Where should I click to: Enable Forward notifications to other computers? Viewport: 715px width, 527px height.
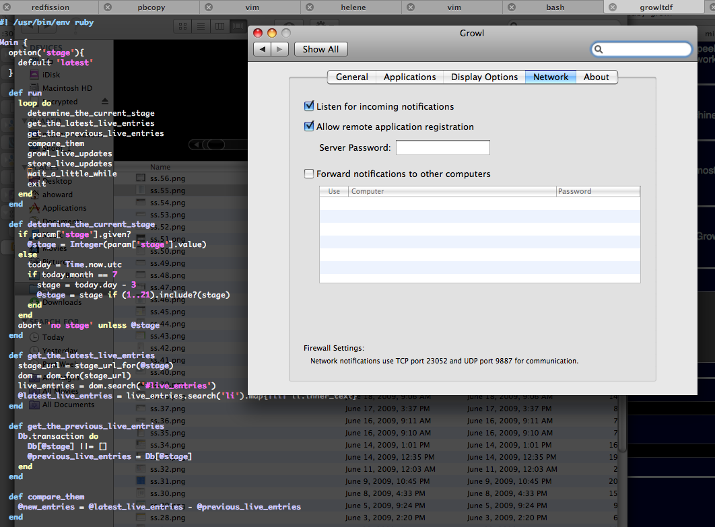click(x=309, y=174)
